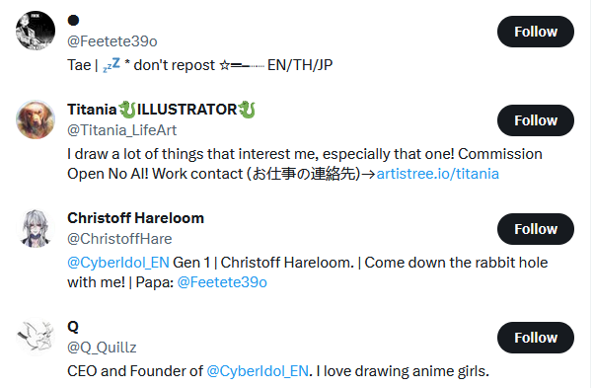Click the black dot display name

point(73,20)
